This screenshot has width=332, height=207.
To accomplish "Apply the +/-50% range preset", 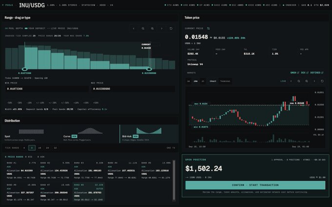I will (65, 103).
